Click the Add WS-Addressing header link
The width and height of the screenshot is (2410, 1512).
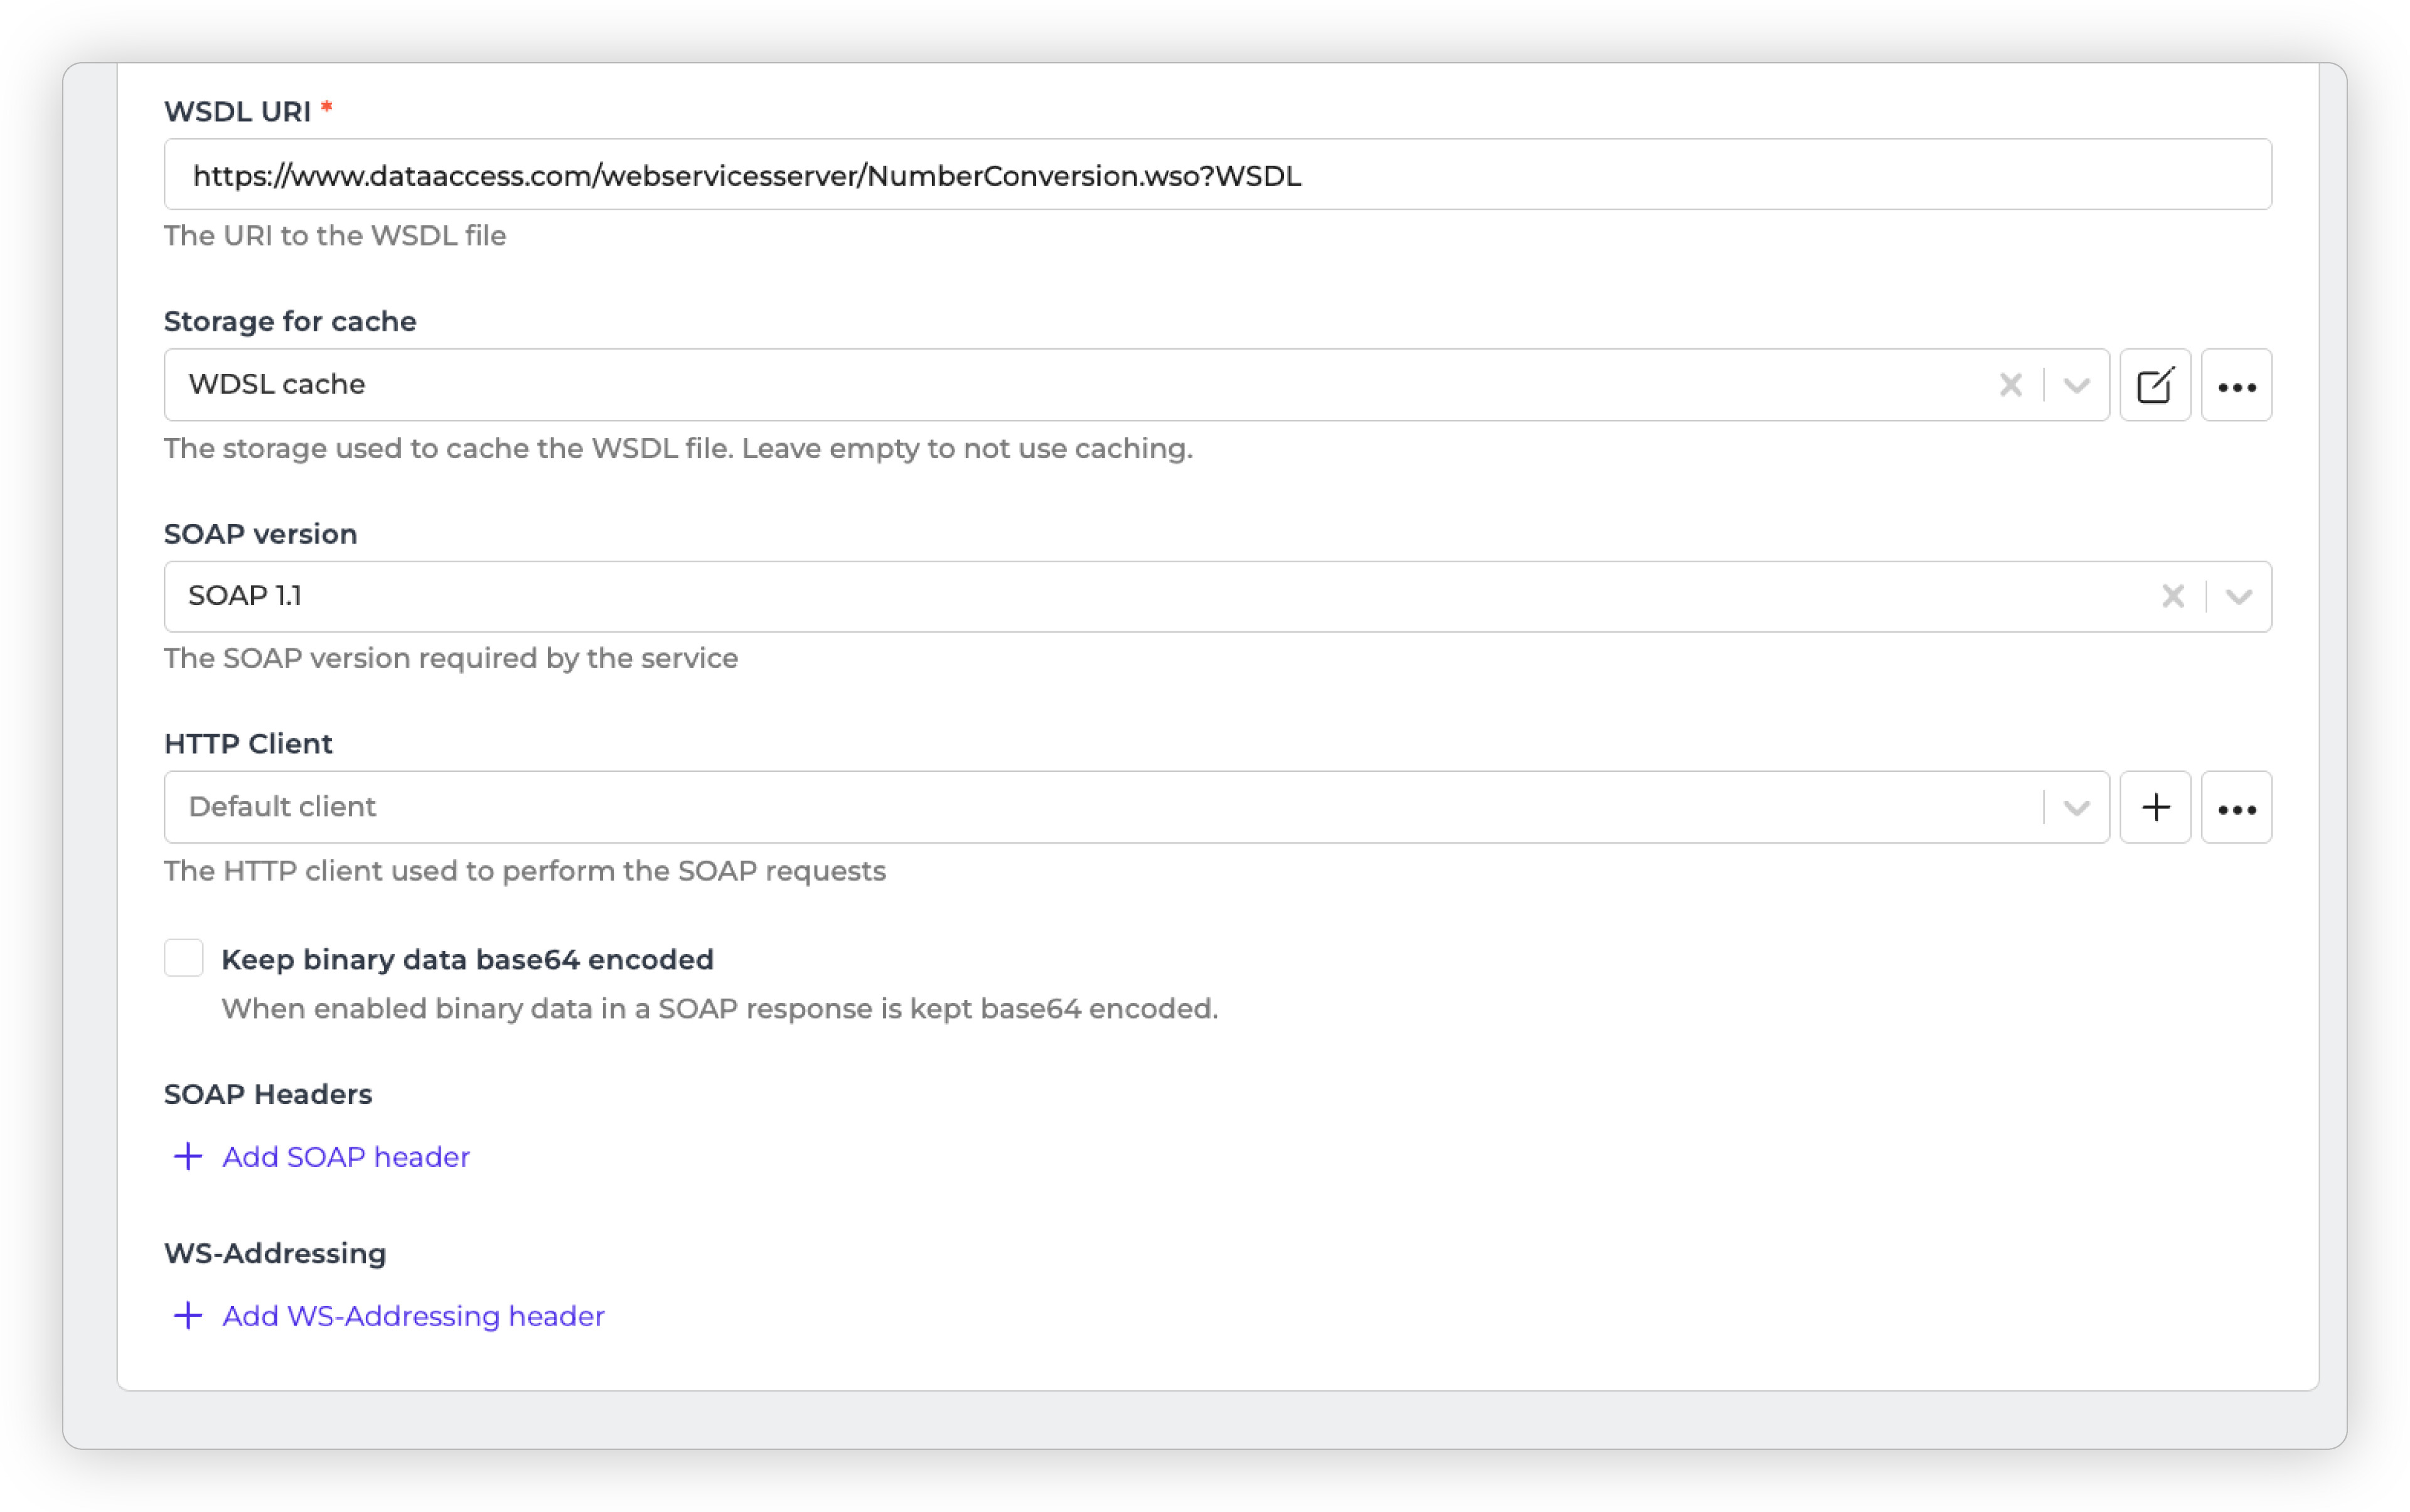413,1316
